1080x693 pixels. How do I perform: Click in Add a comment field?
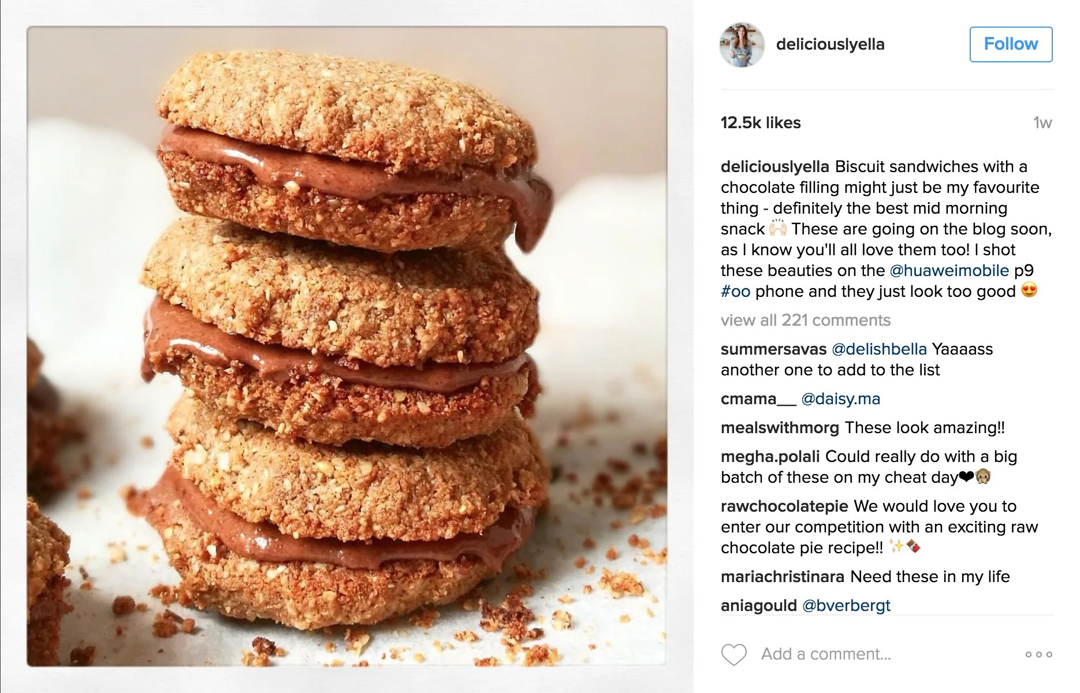[826, 654]
